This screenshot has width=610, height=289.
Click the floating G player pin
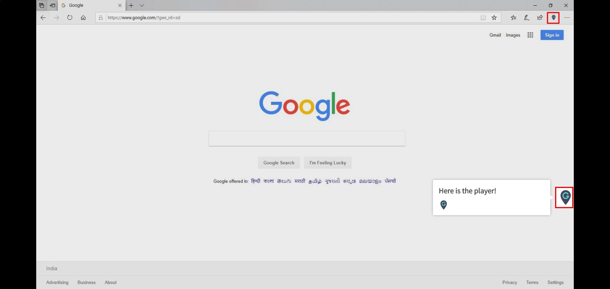(x=565, y=197)
